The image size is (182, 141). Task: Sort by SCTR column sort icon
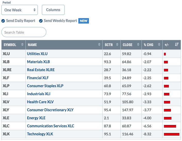(x=117, y=44)
